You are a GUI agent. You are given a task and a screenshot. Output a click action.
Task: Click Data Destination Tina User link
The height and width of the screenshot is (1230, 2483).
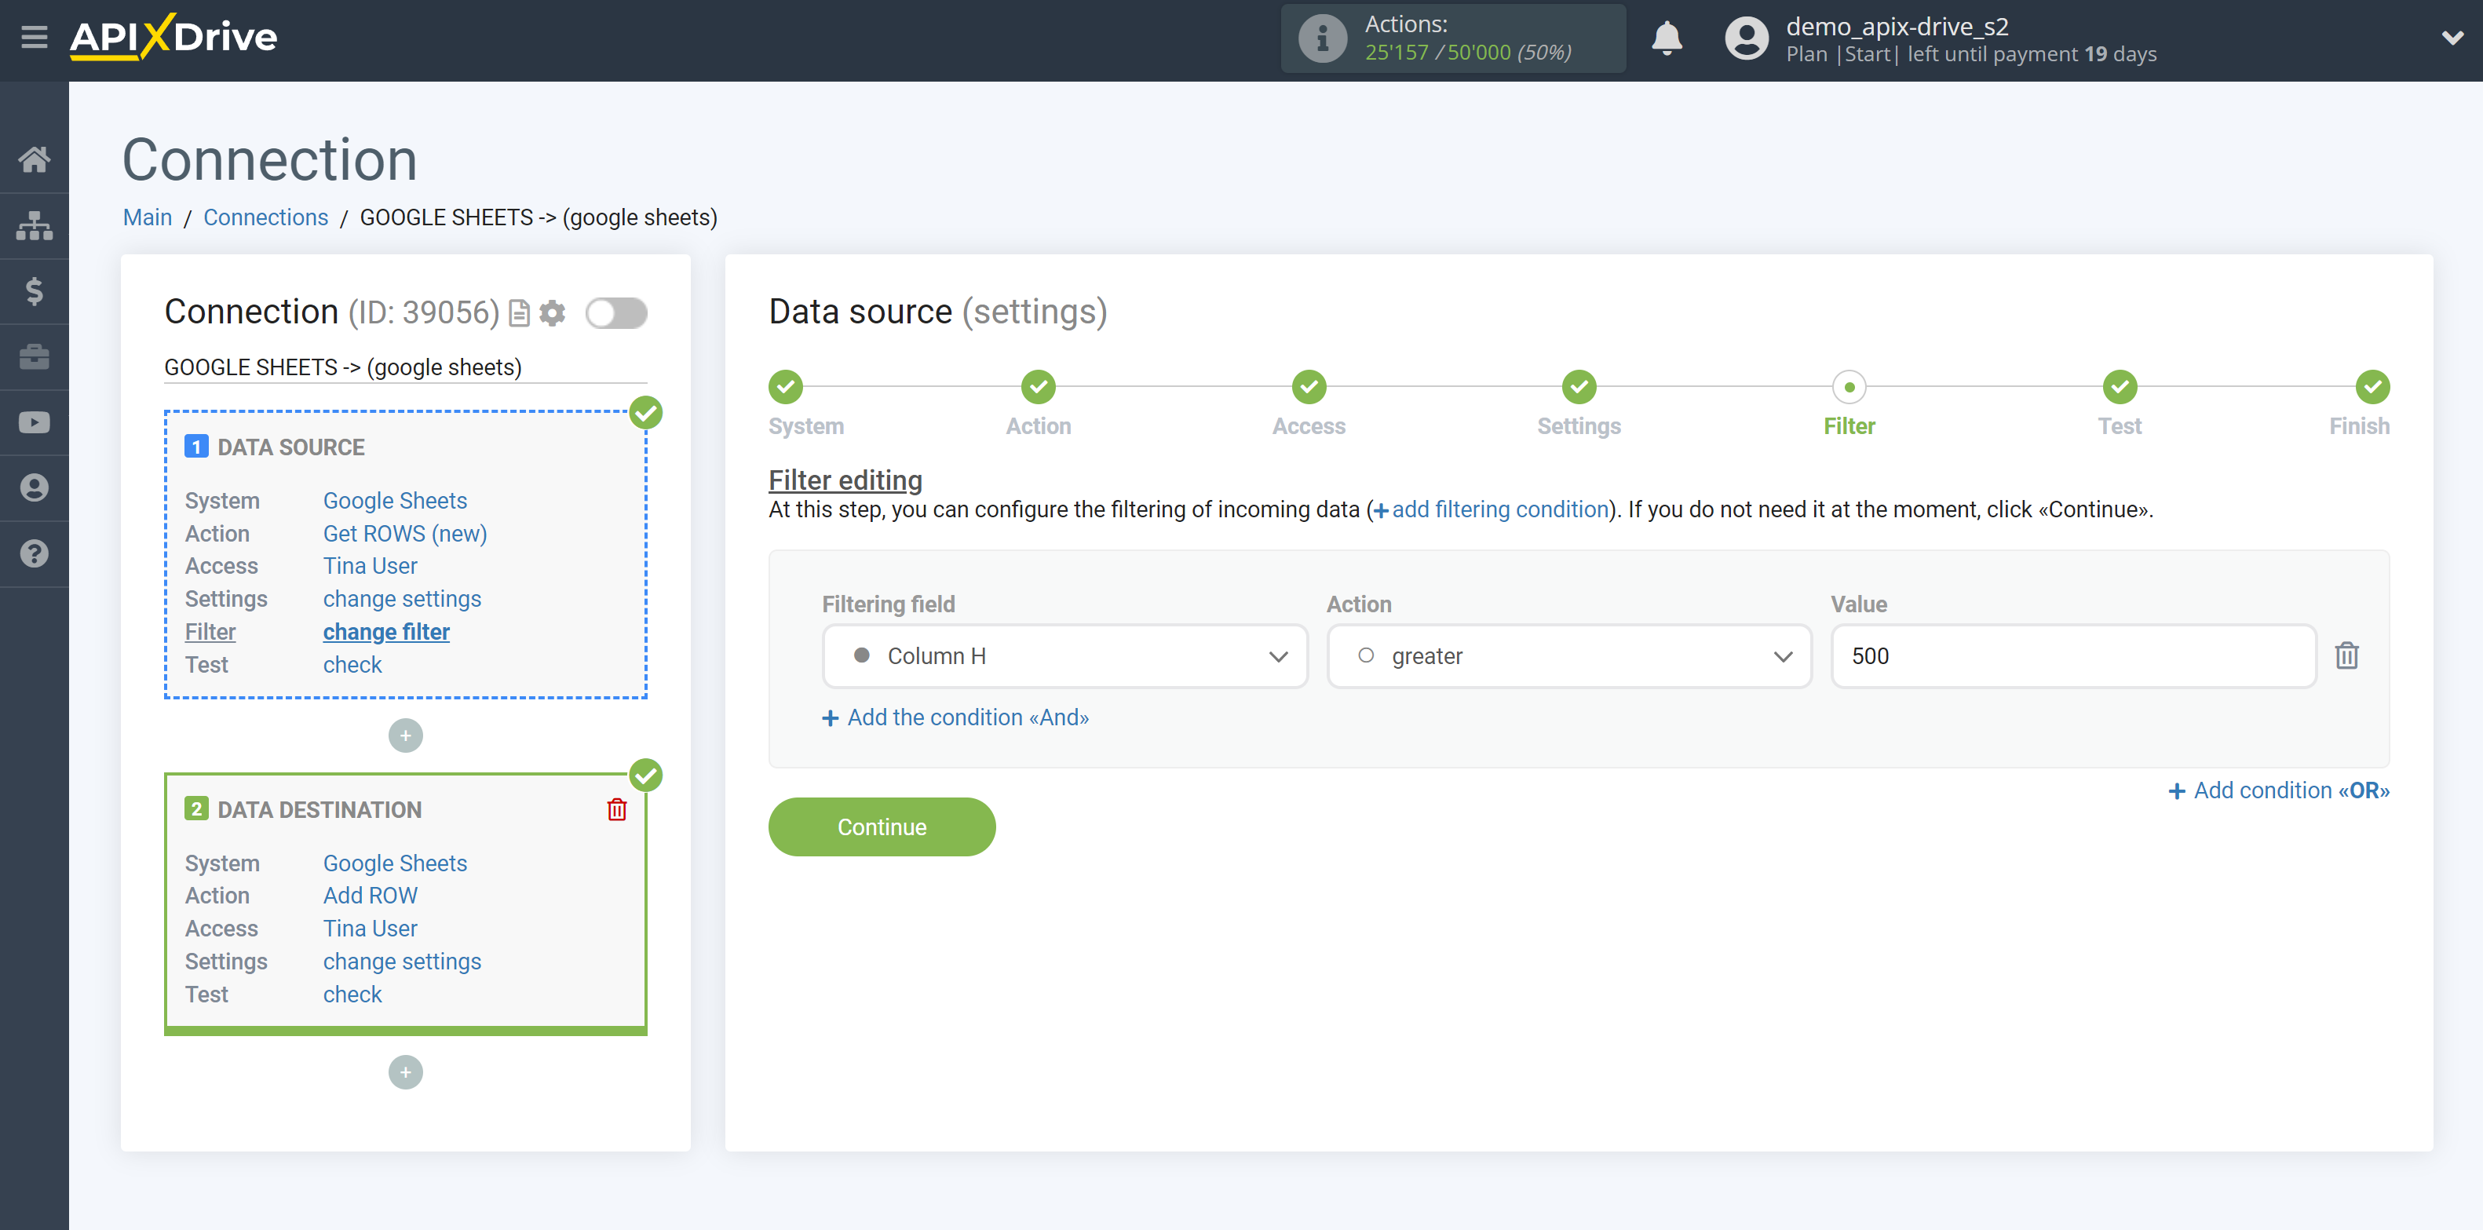click(369, 929)
